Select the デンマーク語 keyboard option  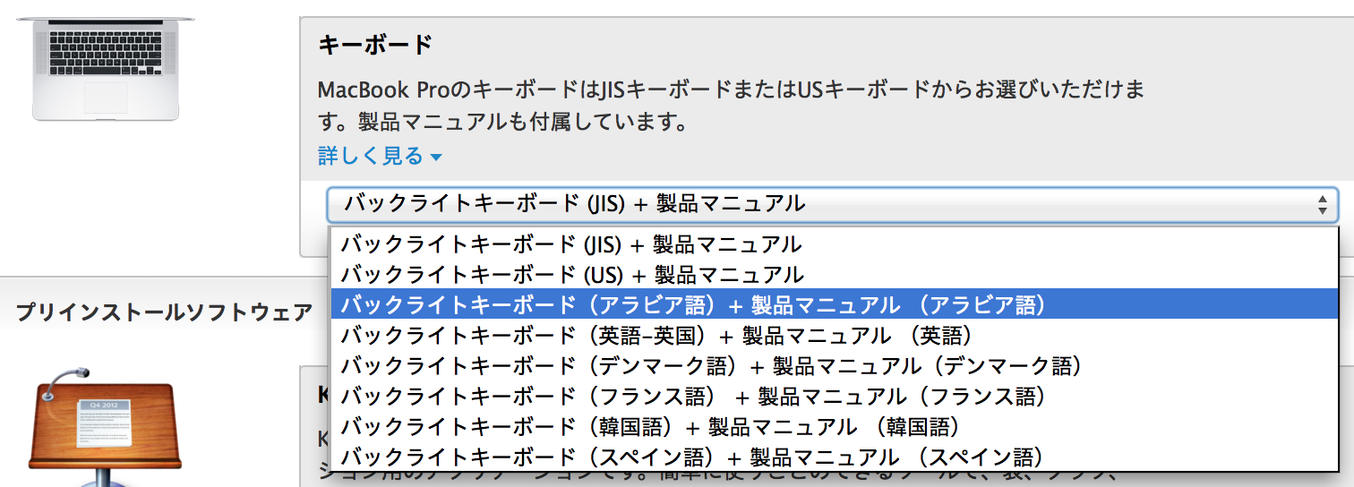(x=836, y=365)
